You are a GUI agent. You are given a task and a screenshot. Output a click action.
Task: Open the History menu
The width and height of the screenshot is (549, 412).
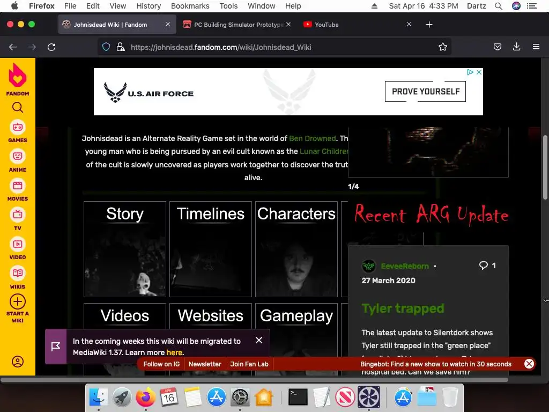[149, 6]
